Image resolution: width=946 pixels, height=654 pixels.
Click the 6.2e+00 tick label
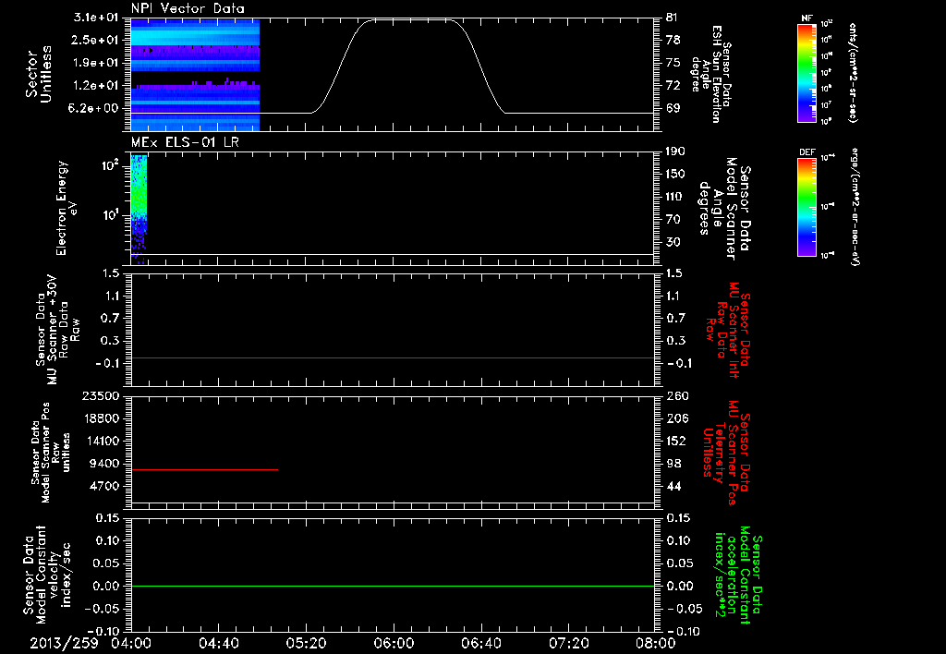94,108
